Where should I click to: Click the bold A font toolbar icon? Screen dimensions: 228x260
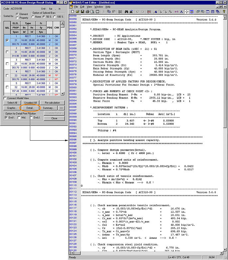(x=182, y=12)
